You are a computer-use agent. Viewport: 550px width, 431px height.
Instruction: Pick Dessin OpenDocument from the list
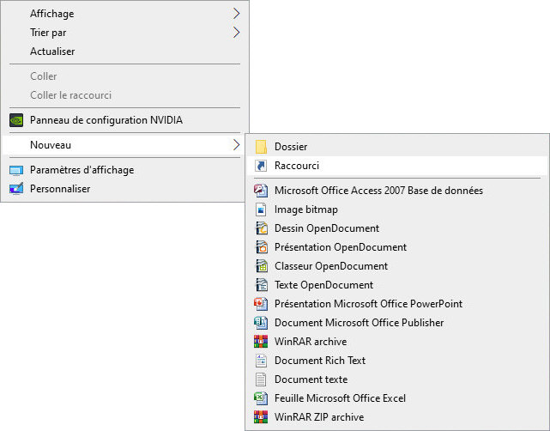click(326, 228)
